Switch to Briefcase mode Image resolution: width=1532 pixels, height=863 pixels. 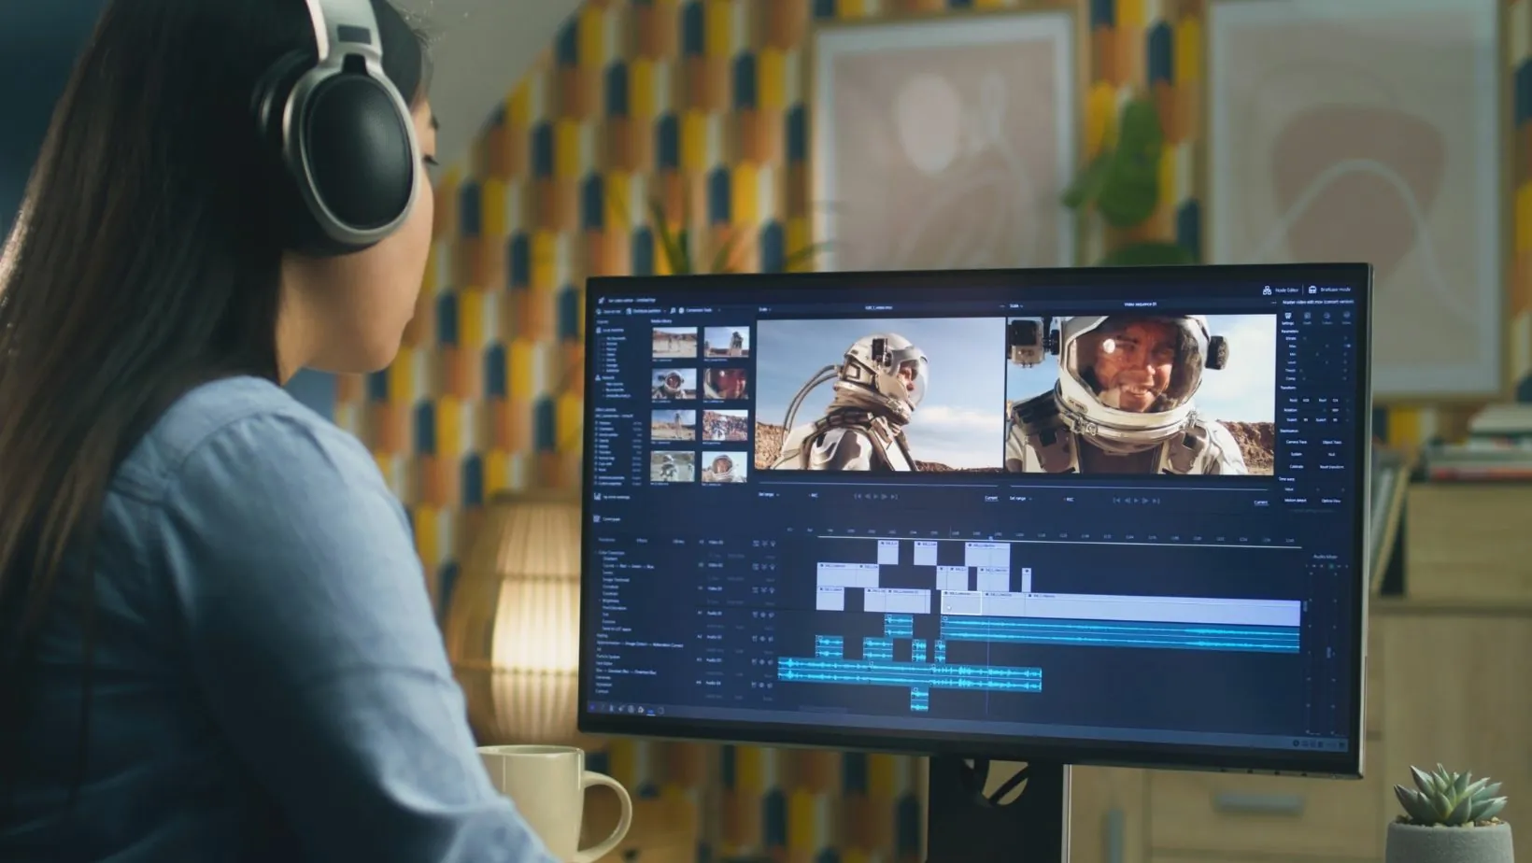[x=1329, y=290]
